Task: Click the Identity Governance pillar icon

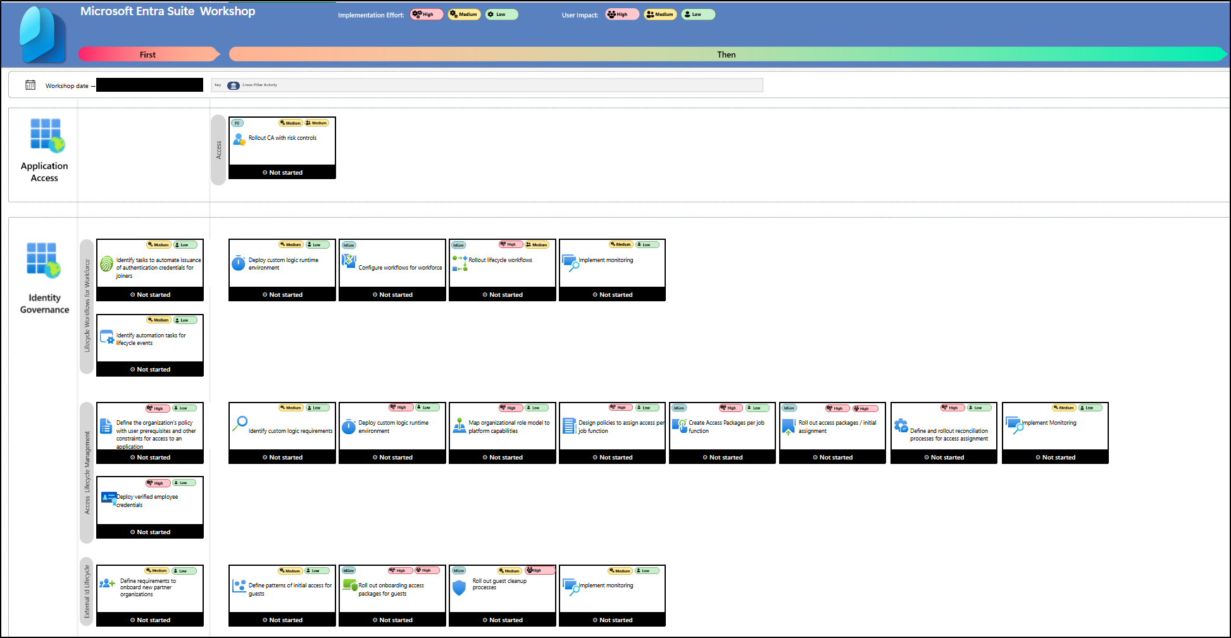Action: 44,260
